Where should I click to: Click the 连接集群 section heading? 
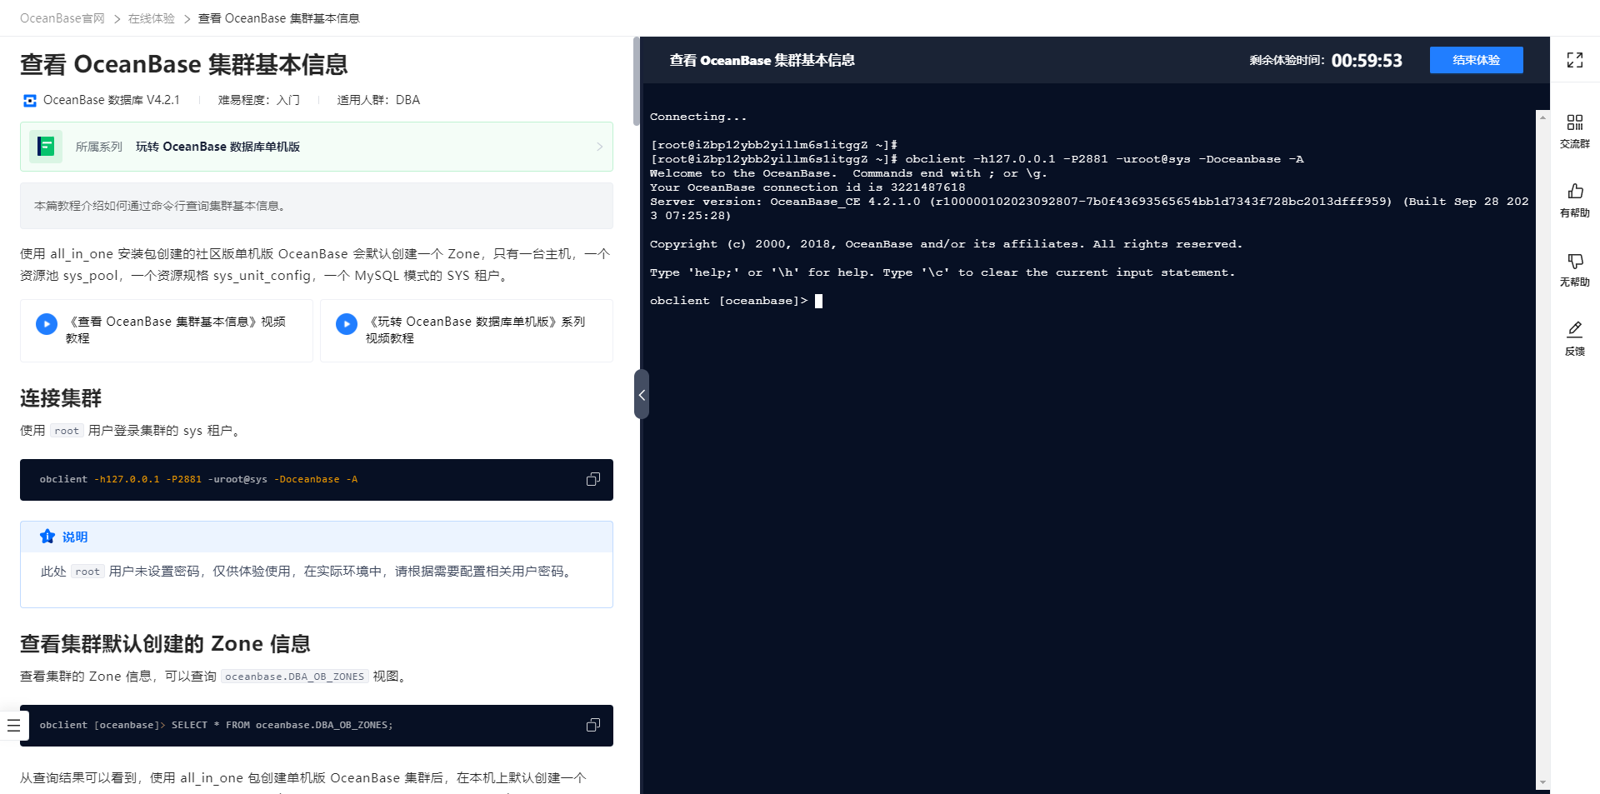61,398
